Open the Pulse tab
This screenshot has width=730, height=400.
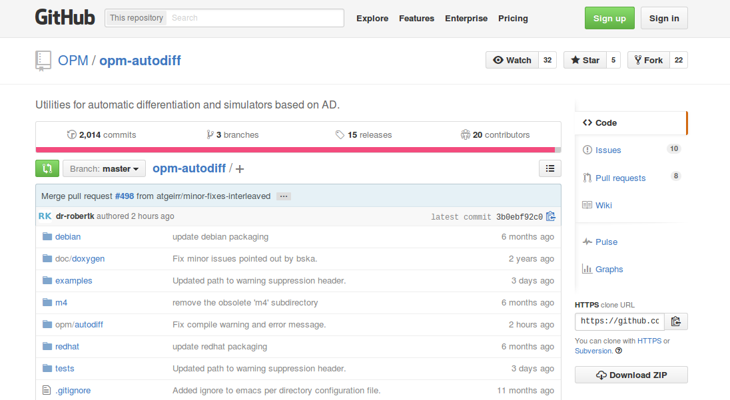pos(631,242)
